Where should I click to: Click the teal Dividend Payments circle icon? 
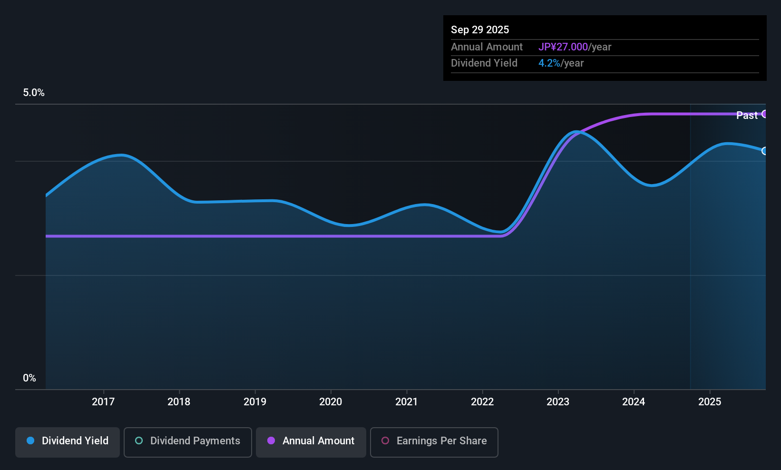click(138, 441)
